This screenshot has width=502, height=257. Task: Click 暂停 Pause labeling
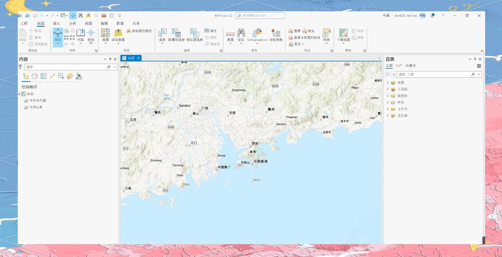(295, 31)
